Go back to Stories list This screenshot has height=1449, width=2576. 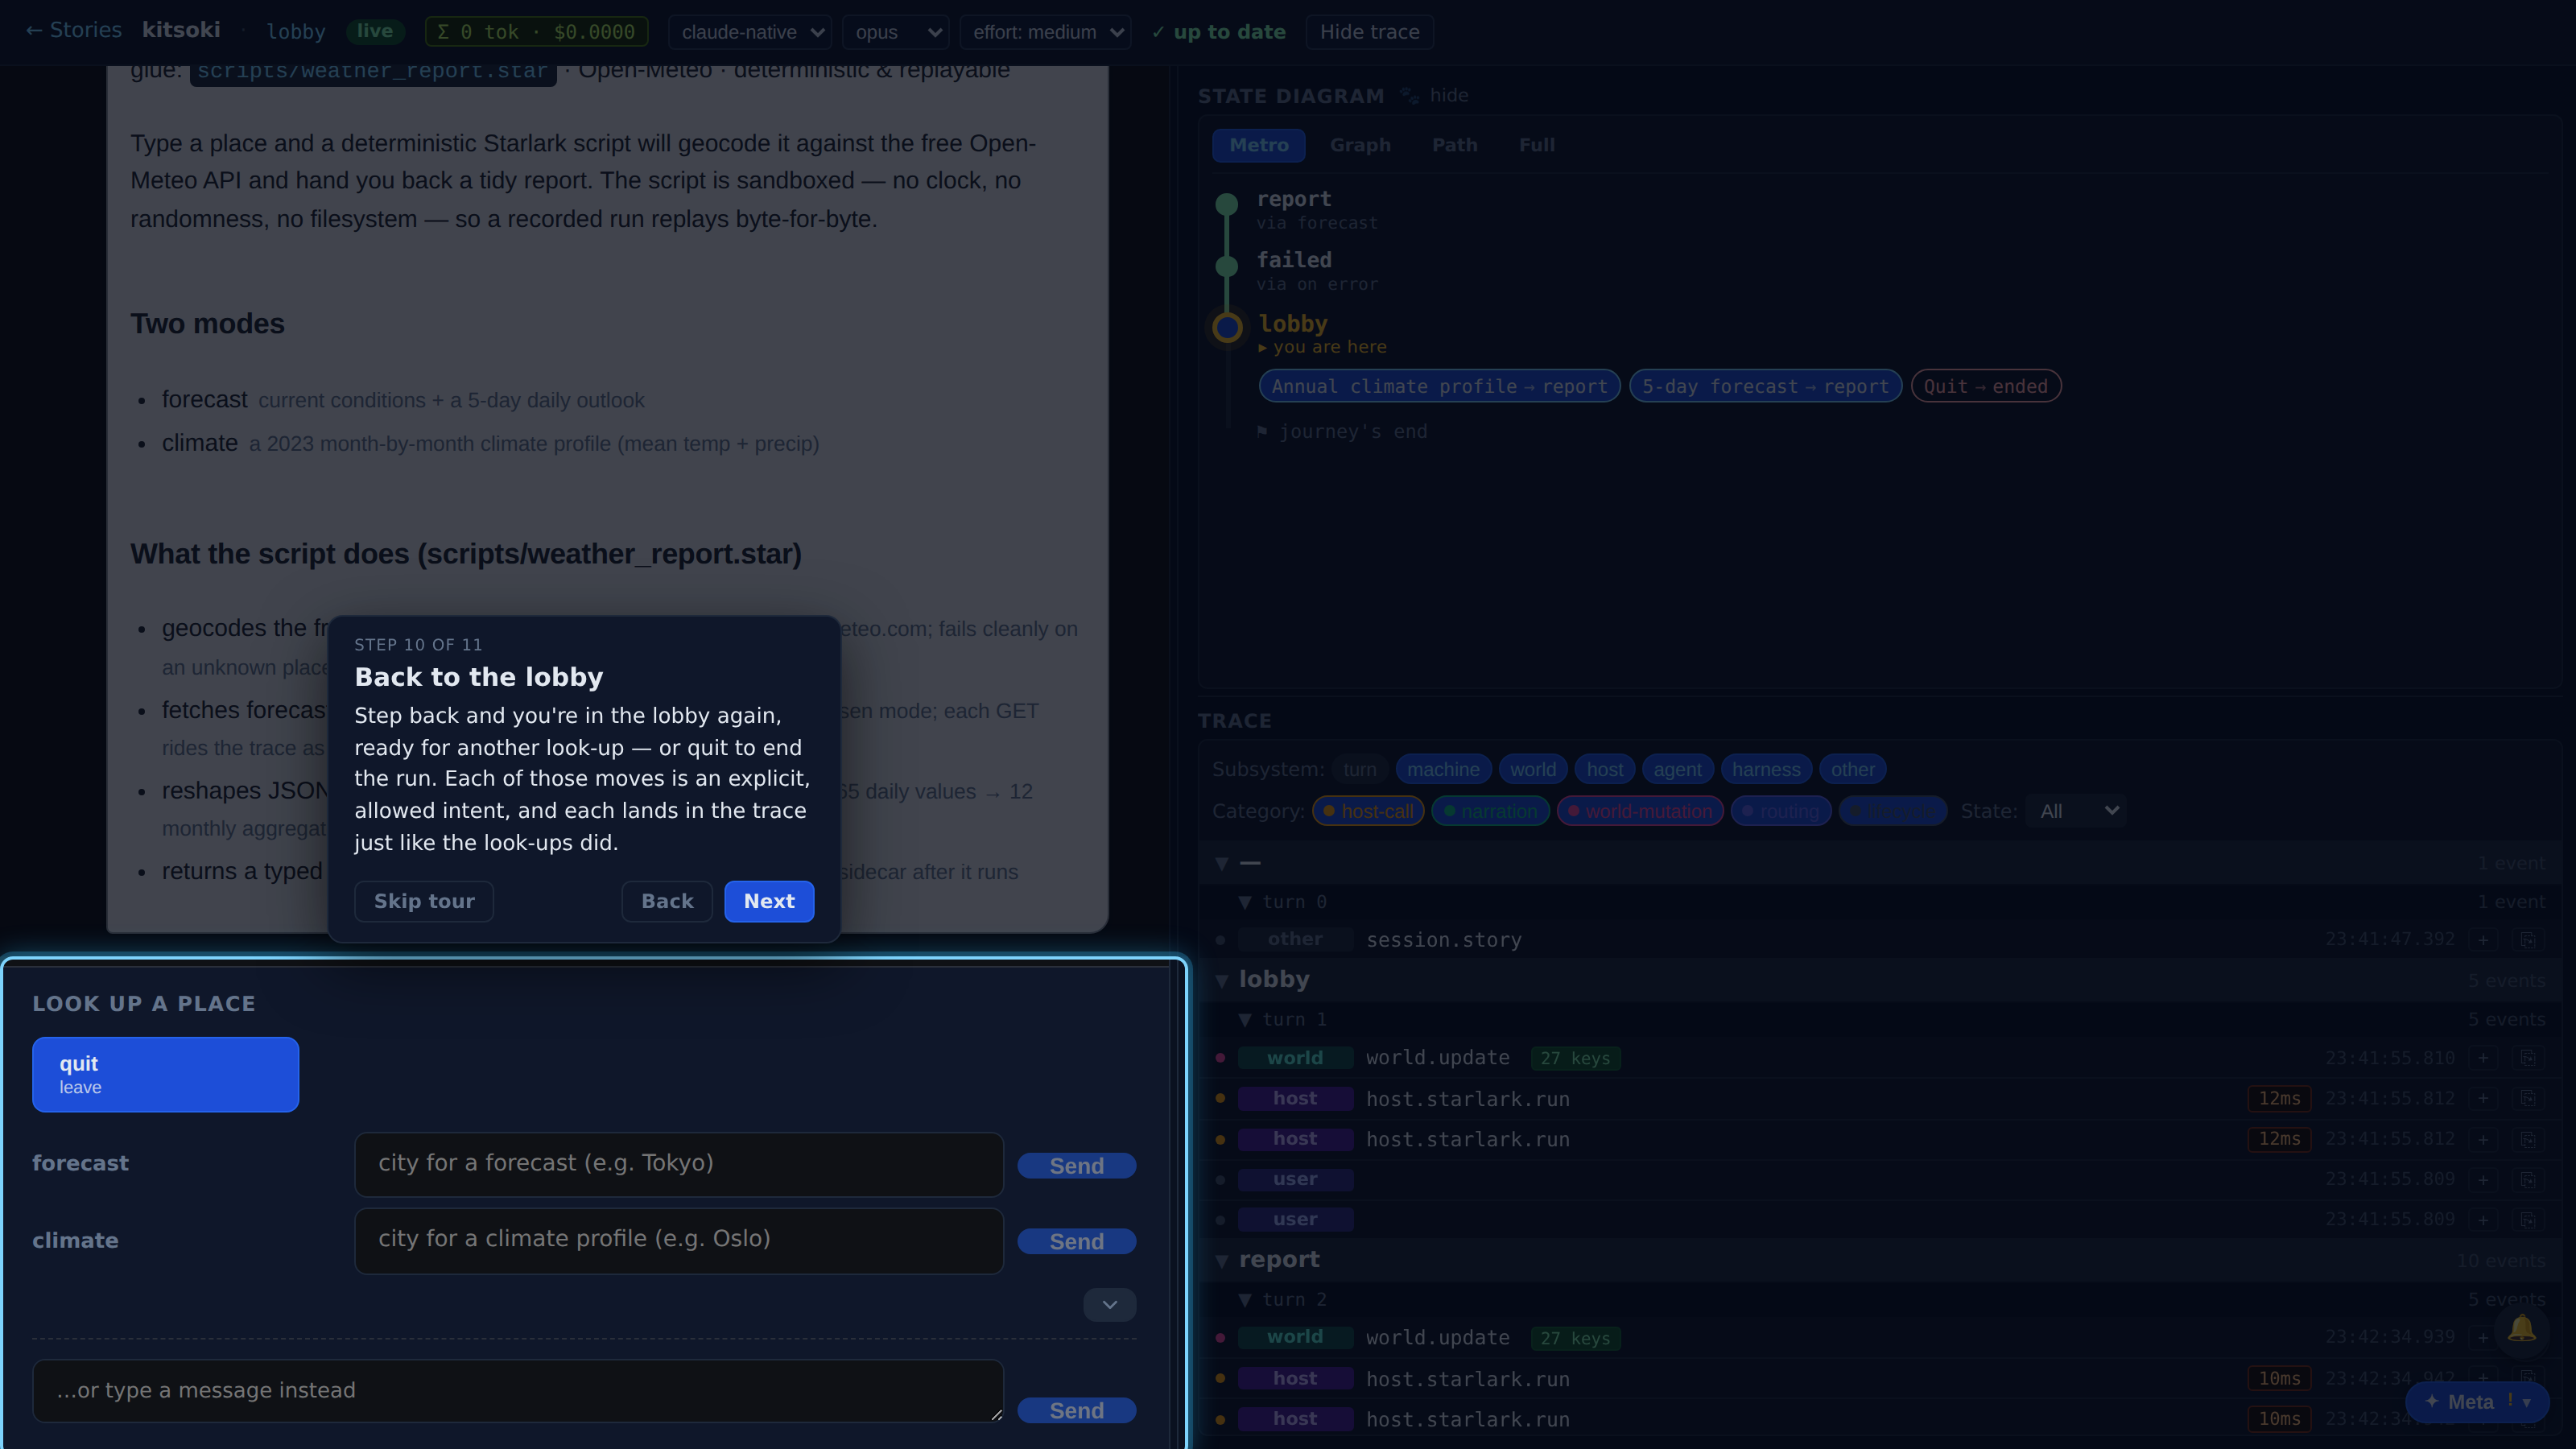[73, 31]
